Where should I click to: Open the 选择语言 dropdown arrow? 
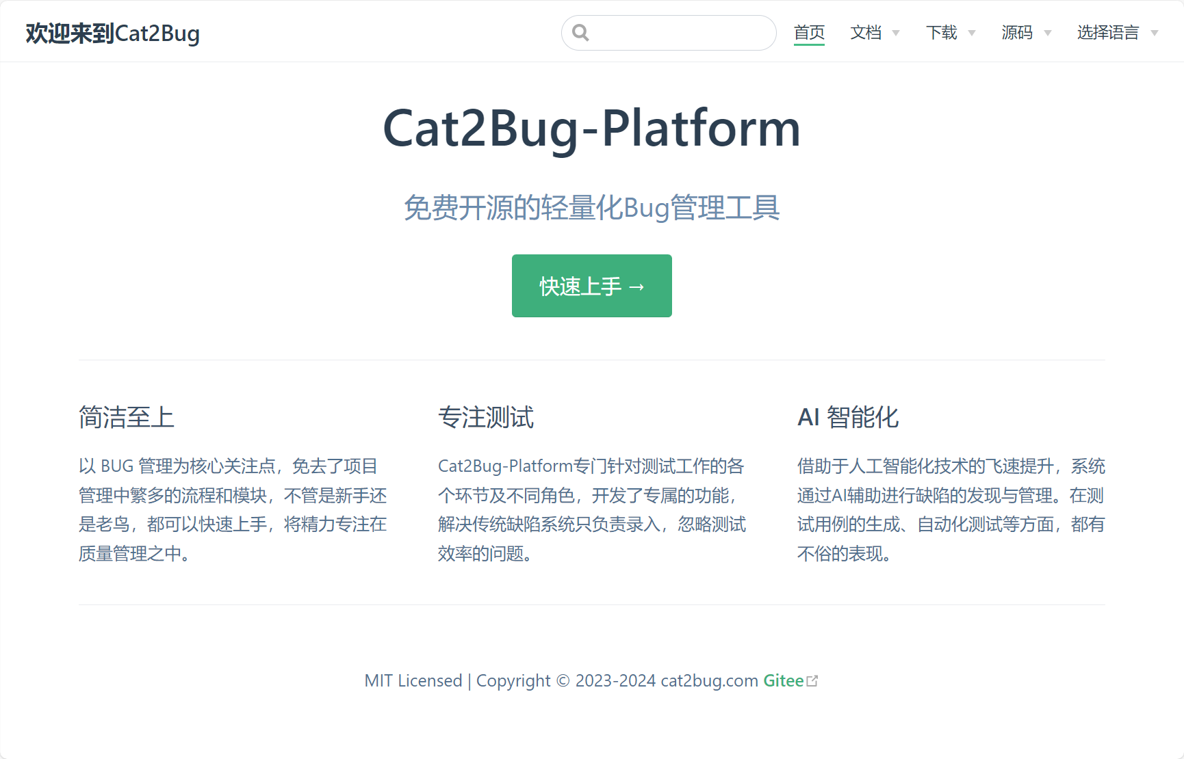coord(1155,34)
